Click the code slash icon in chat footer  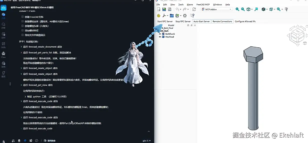(x=37, y=141)
